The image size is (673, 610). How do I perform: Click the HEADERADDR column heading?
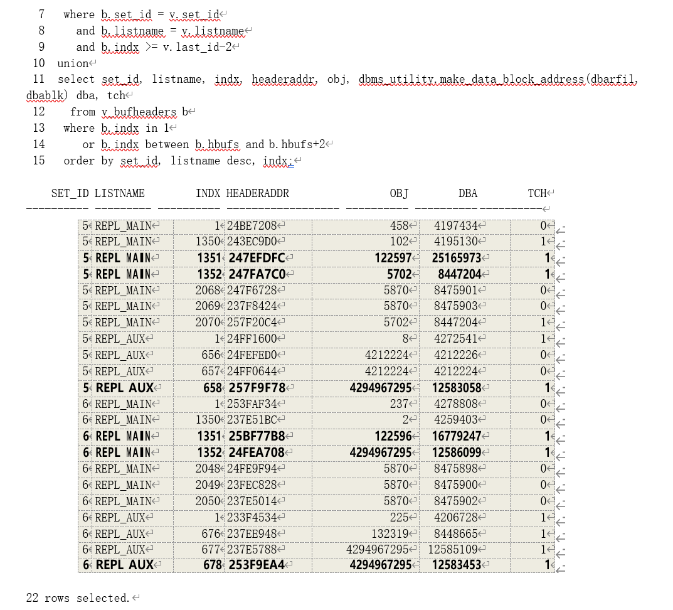click(258, 194)
